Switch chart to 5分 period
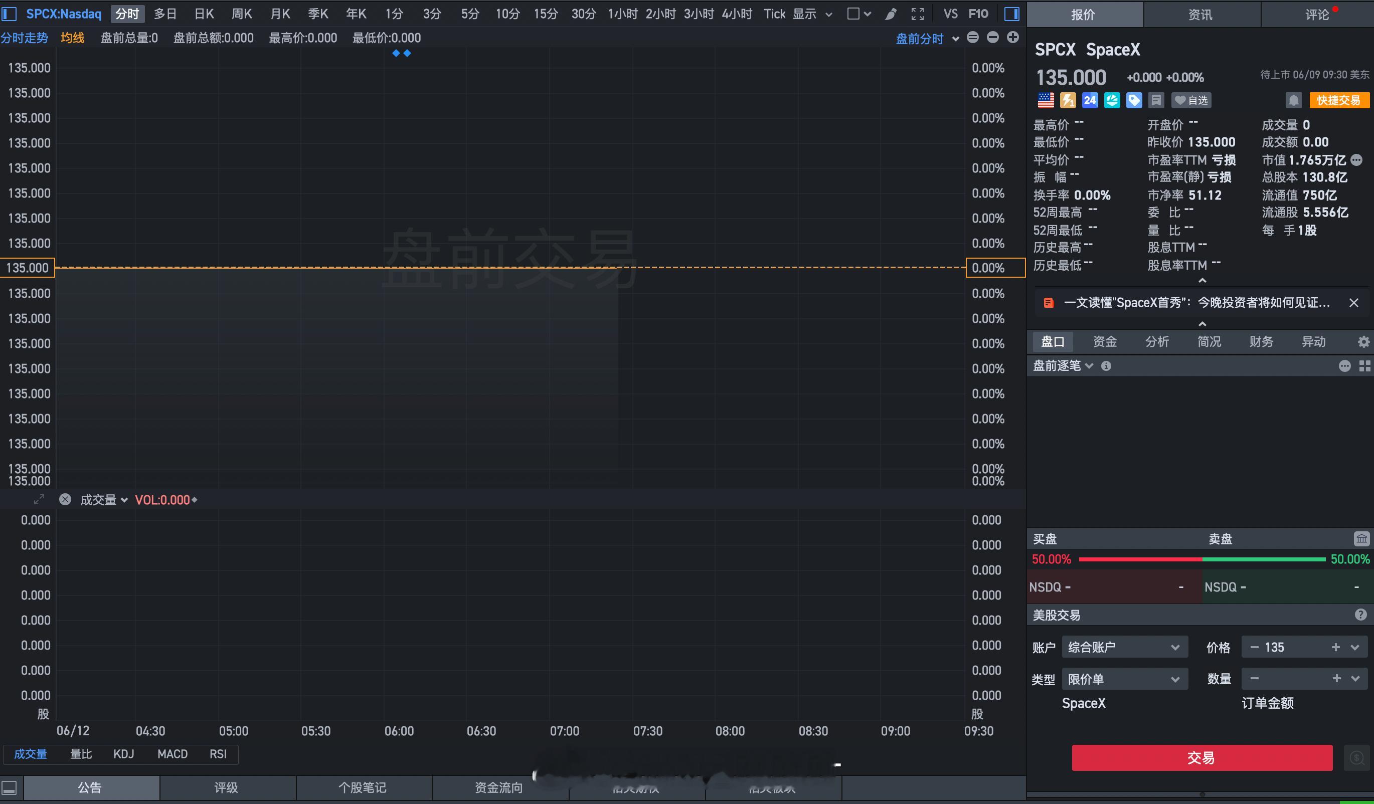1374x804 pixels. tap(470, 14)
